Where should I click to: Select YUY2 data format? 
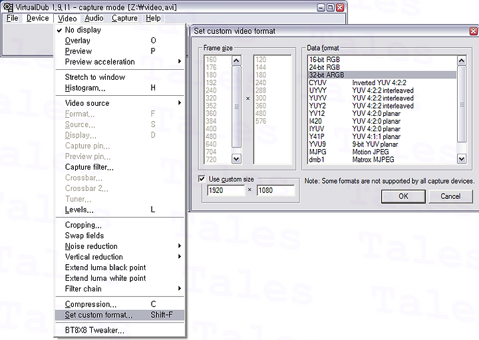point(382,106)
